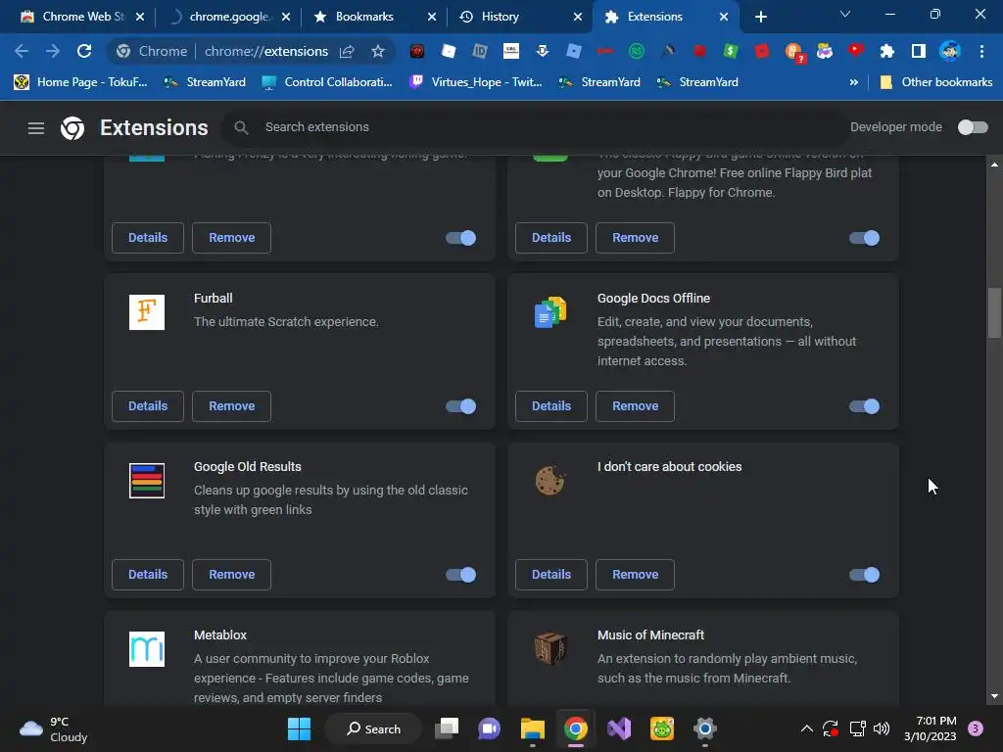Image resolution: width=1003 pixels, height=752 pixels.
Task: Click the Music of Minecraft block icon
Action: click(550, 649)
